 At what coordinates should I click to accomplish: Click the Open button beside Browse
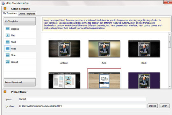tap(164, 106)
